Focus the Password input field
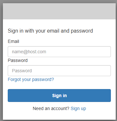This screenshot has width=117, height=121. click(59, 71)
